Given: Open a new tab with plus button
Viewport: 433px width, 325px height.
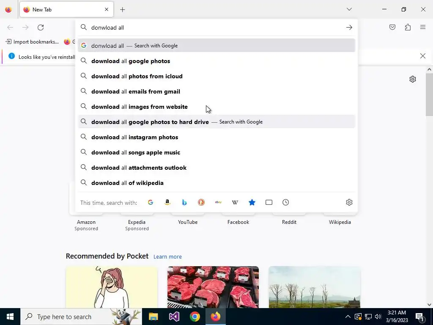Looking at the screenshot, I should pyautogui.click(x=122, y=10).
